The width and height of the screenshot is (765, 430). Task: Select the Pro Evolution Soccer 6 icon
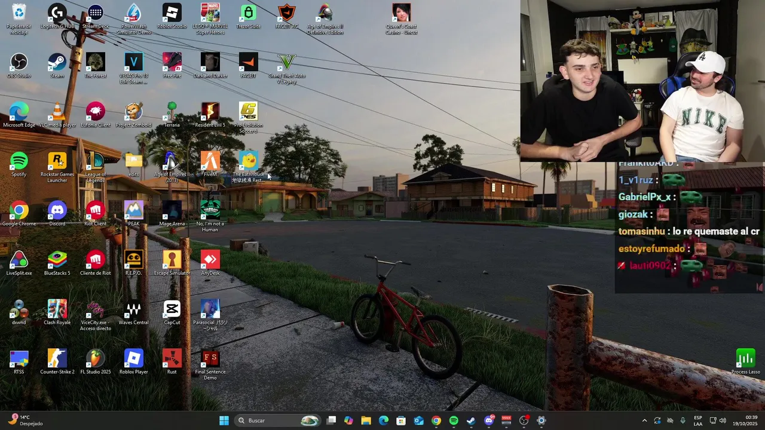249,118
